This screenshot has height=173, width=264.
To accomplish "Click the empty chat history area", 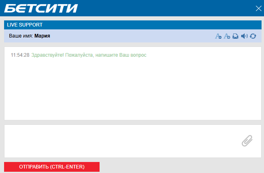I will (133, 89).
